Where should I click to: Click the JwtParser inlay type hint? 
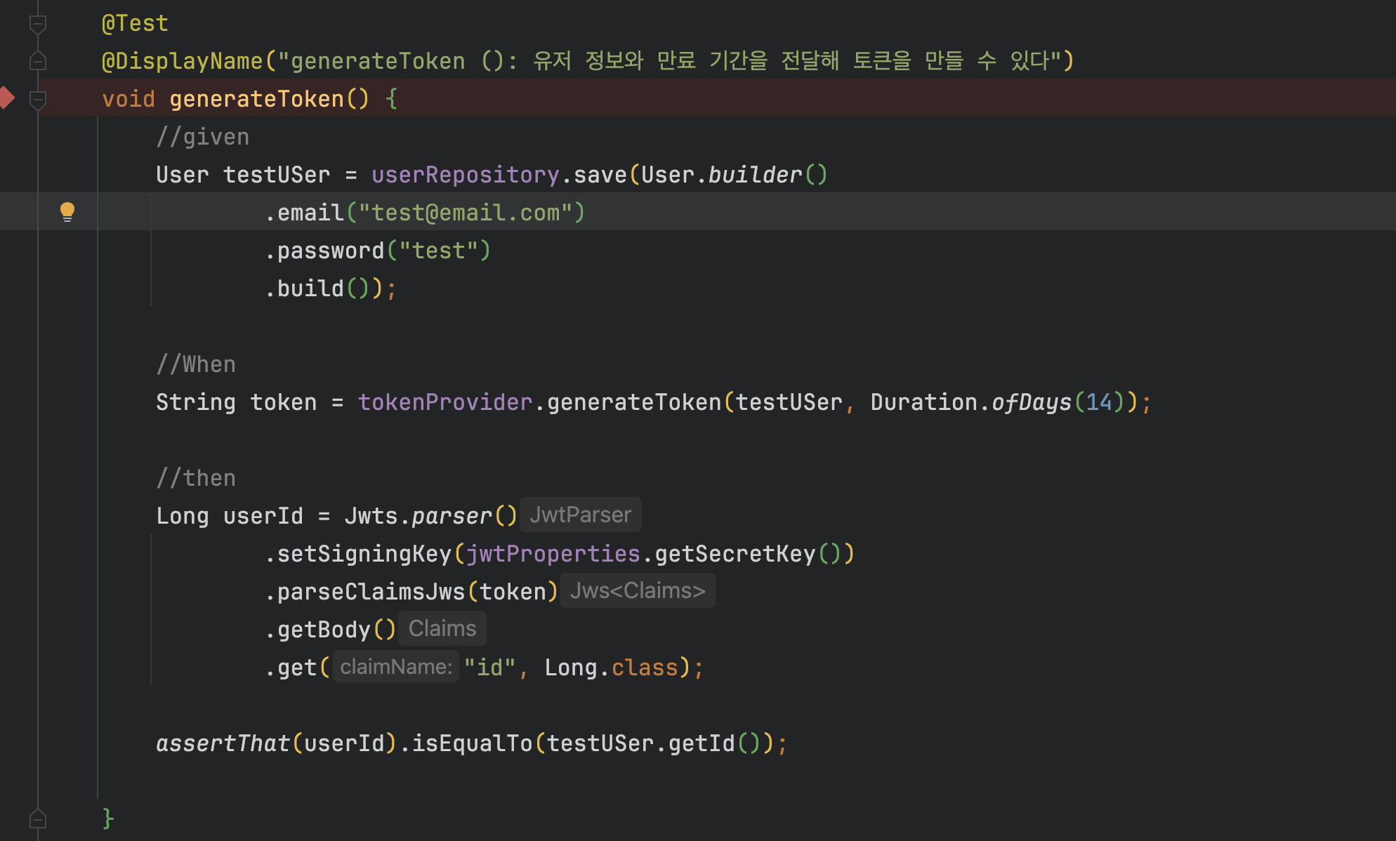pyautogui.click(x=580, y=515)
